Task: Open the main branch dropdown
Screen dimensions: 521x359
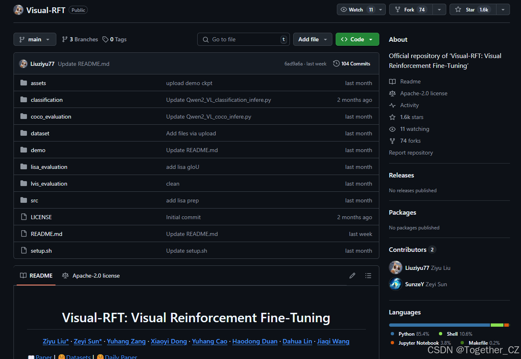Action: tap(35, 39)
